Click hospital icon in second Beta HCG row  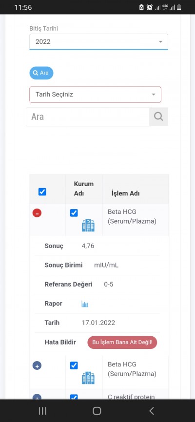88,378
